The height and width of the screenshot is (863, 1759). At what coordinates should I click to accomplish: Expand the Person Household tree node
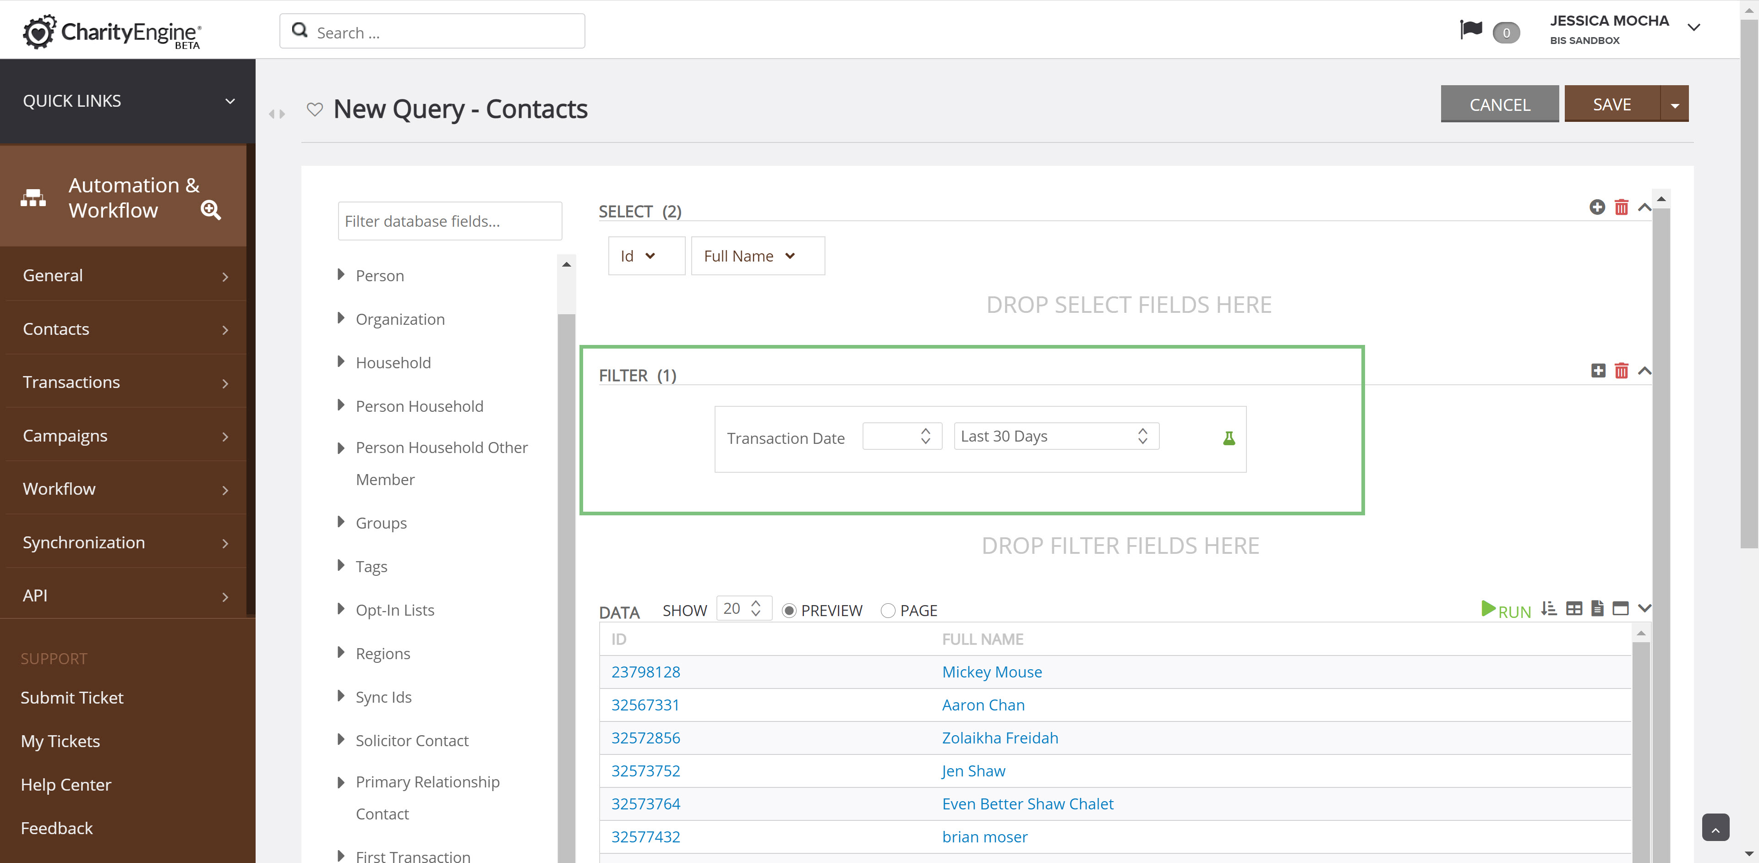click(341, 405)
